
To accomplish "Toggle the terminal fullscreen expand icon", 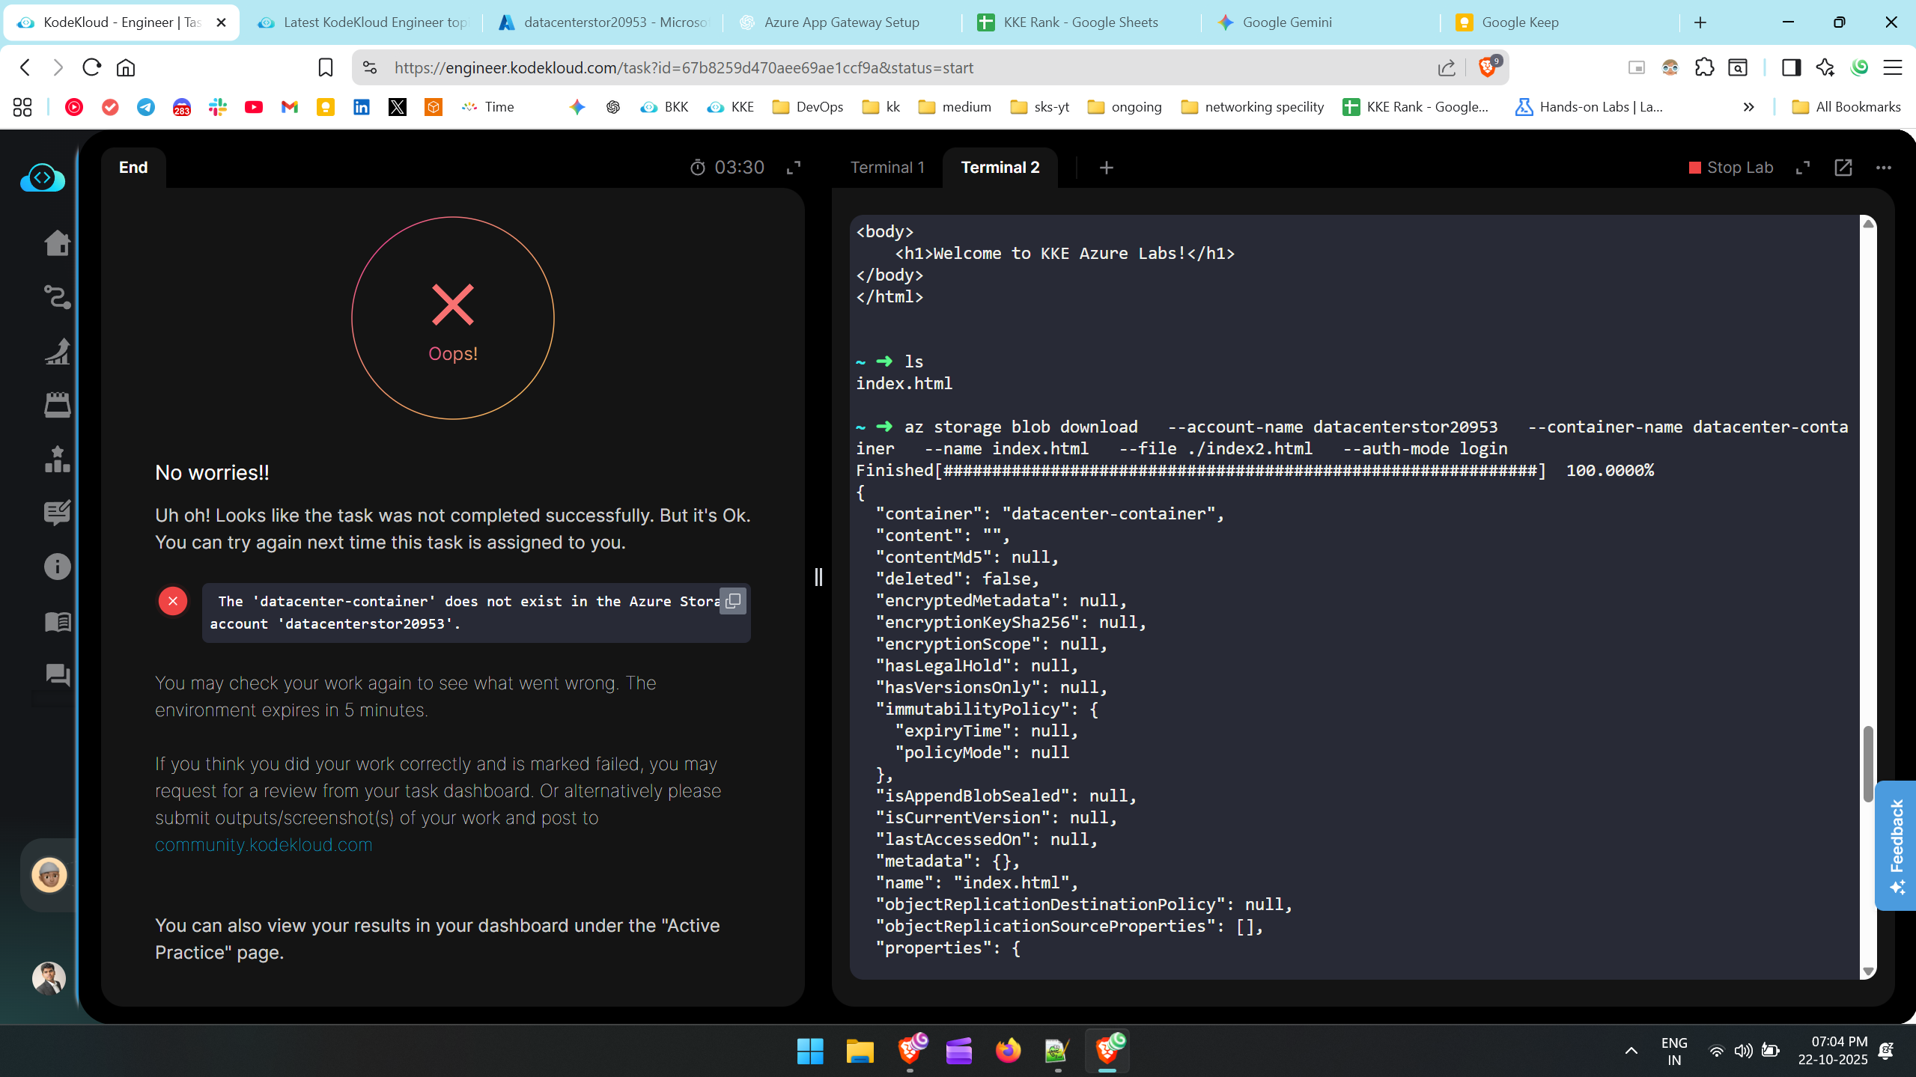I will [x=1803, y=168].
